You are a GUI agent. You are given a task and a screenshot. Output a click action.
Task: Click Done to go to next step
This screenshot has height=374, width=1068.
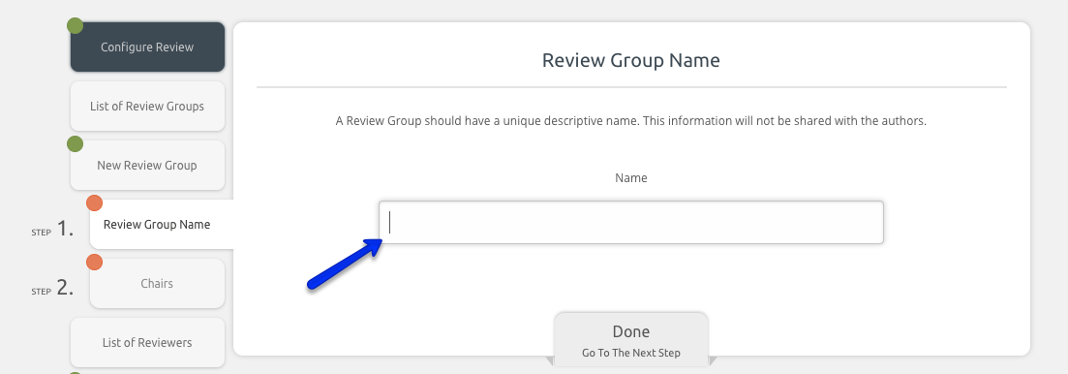pyautogui.click(x=630, y=340)
